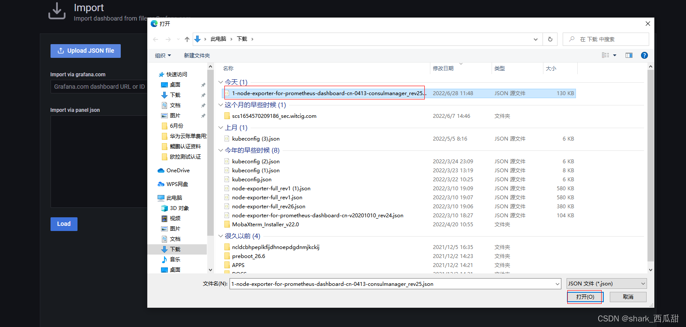Open the 文件名 dropdown arrow

click(x=557, y=284)
